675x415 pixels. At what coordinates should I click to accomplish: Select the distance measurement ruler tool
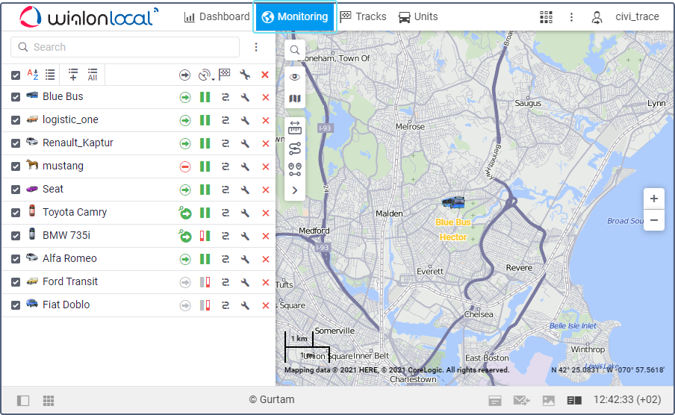tap(295, 128)
